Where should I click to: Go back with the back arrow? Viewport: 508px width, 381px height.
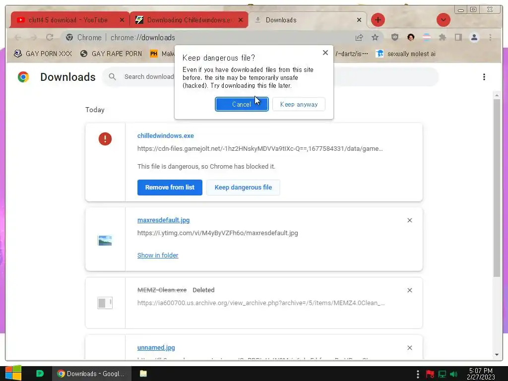point(18,38)
